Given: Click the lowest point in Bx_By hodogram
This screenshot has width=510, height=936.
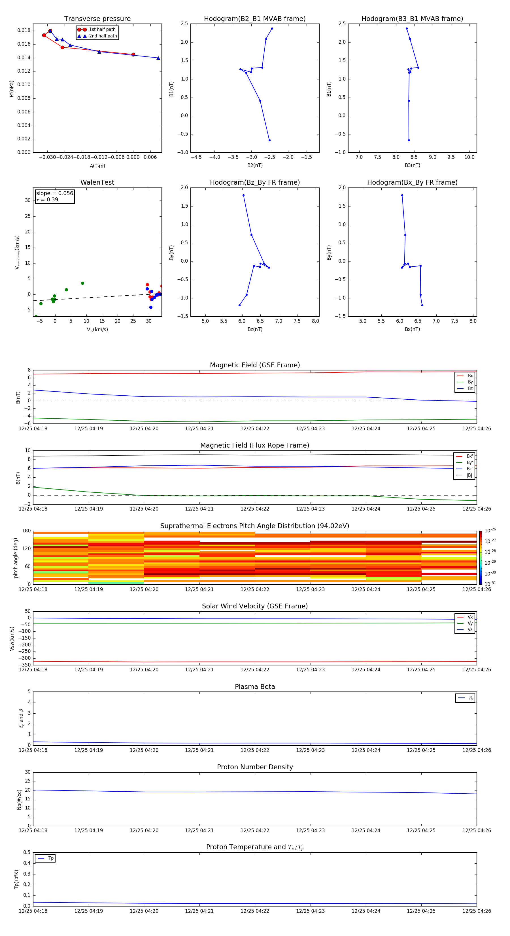Looking at the screenshot, I should pyautogui.click(x=422, y=305).
